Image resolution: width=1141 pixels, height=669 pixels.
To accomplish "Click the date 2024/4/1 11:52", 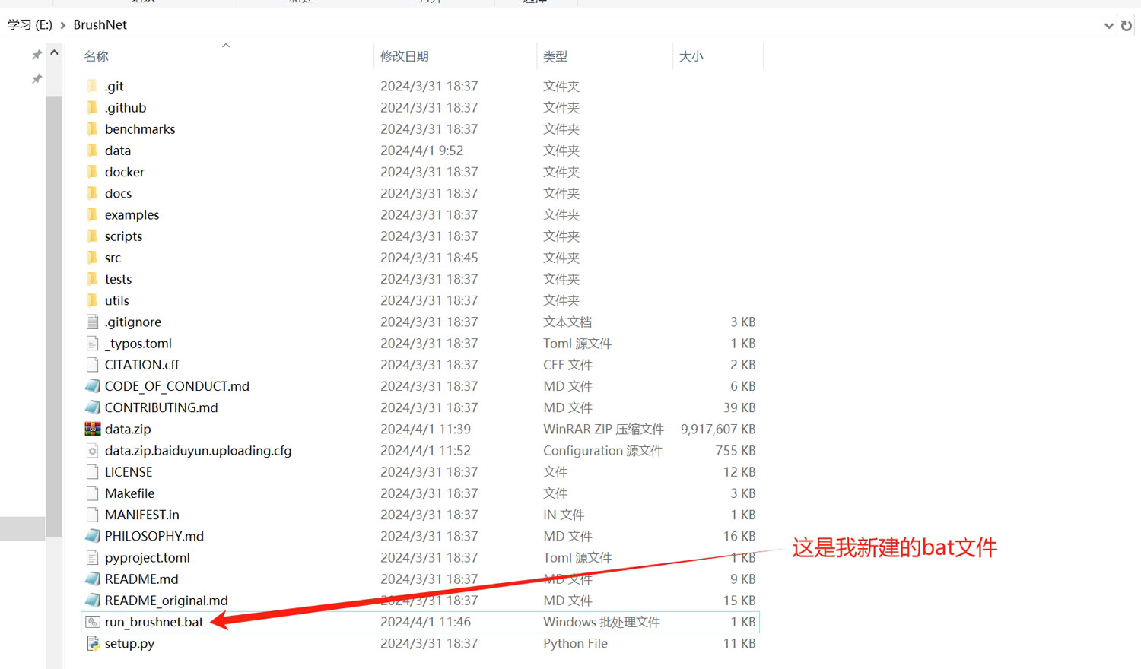I will 425,450.
